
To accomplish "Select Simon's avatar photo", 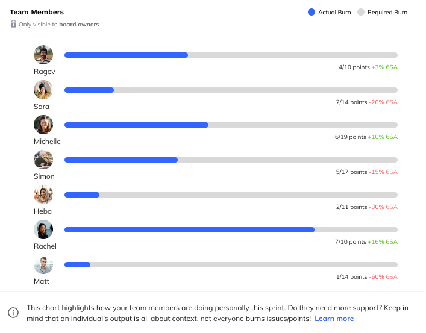I will pos(43,160).
